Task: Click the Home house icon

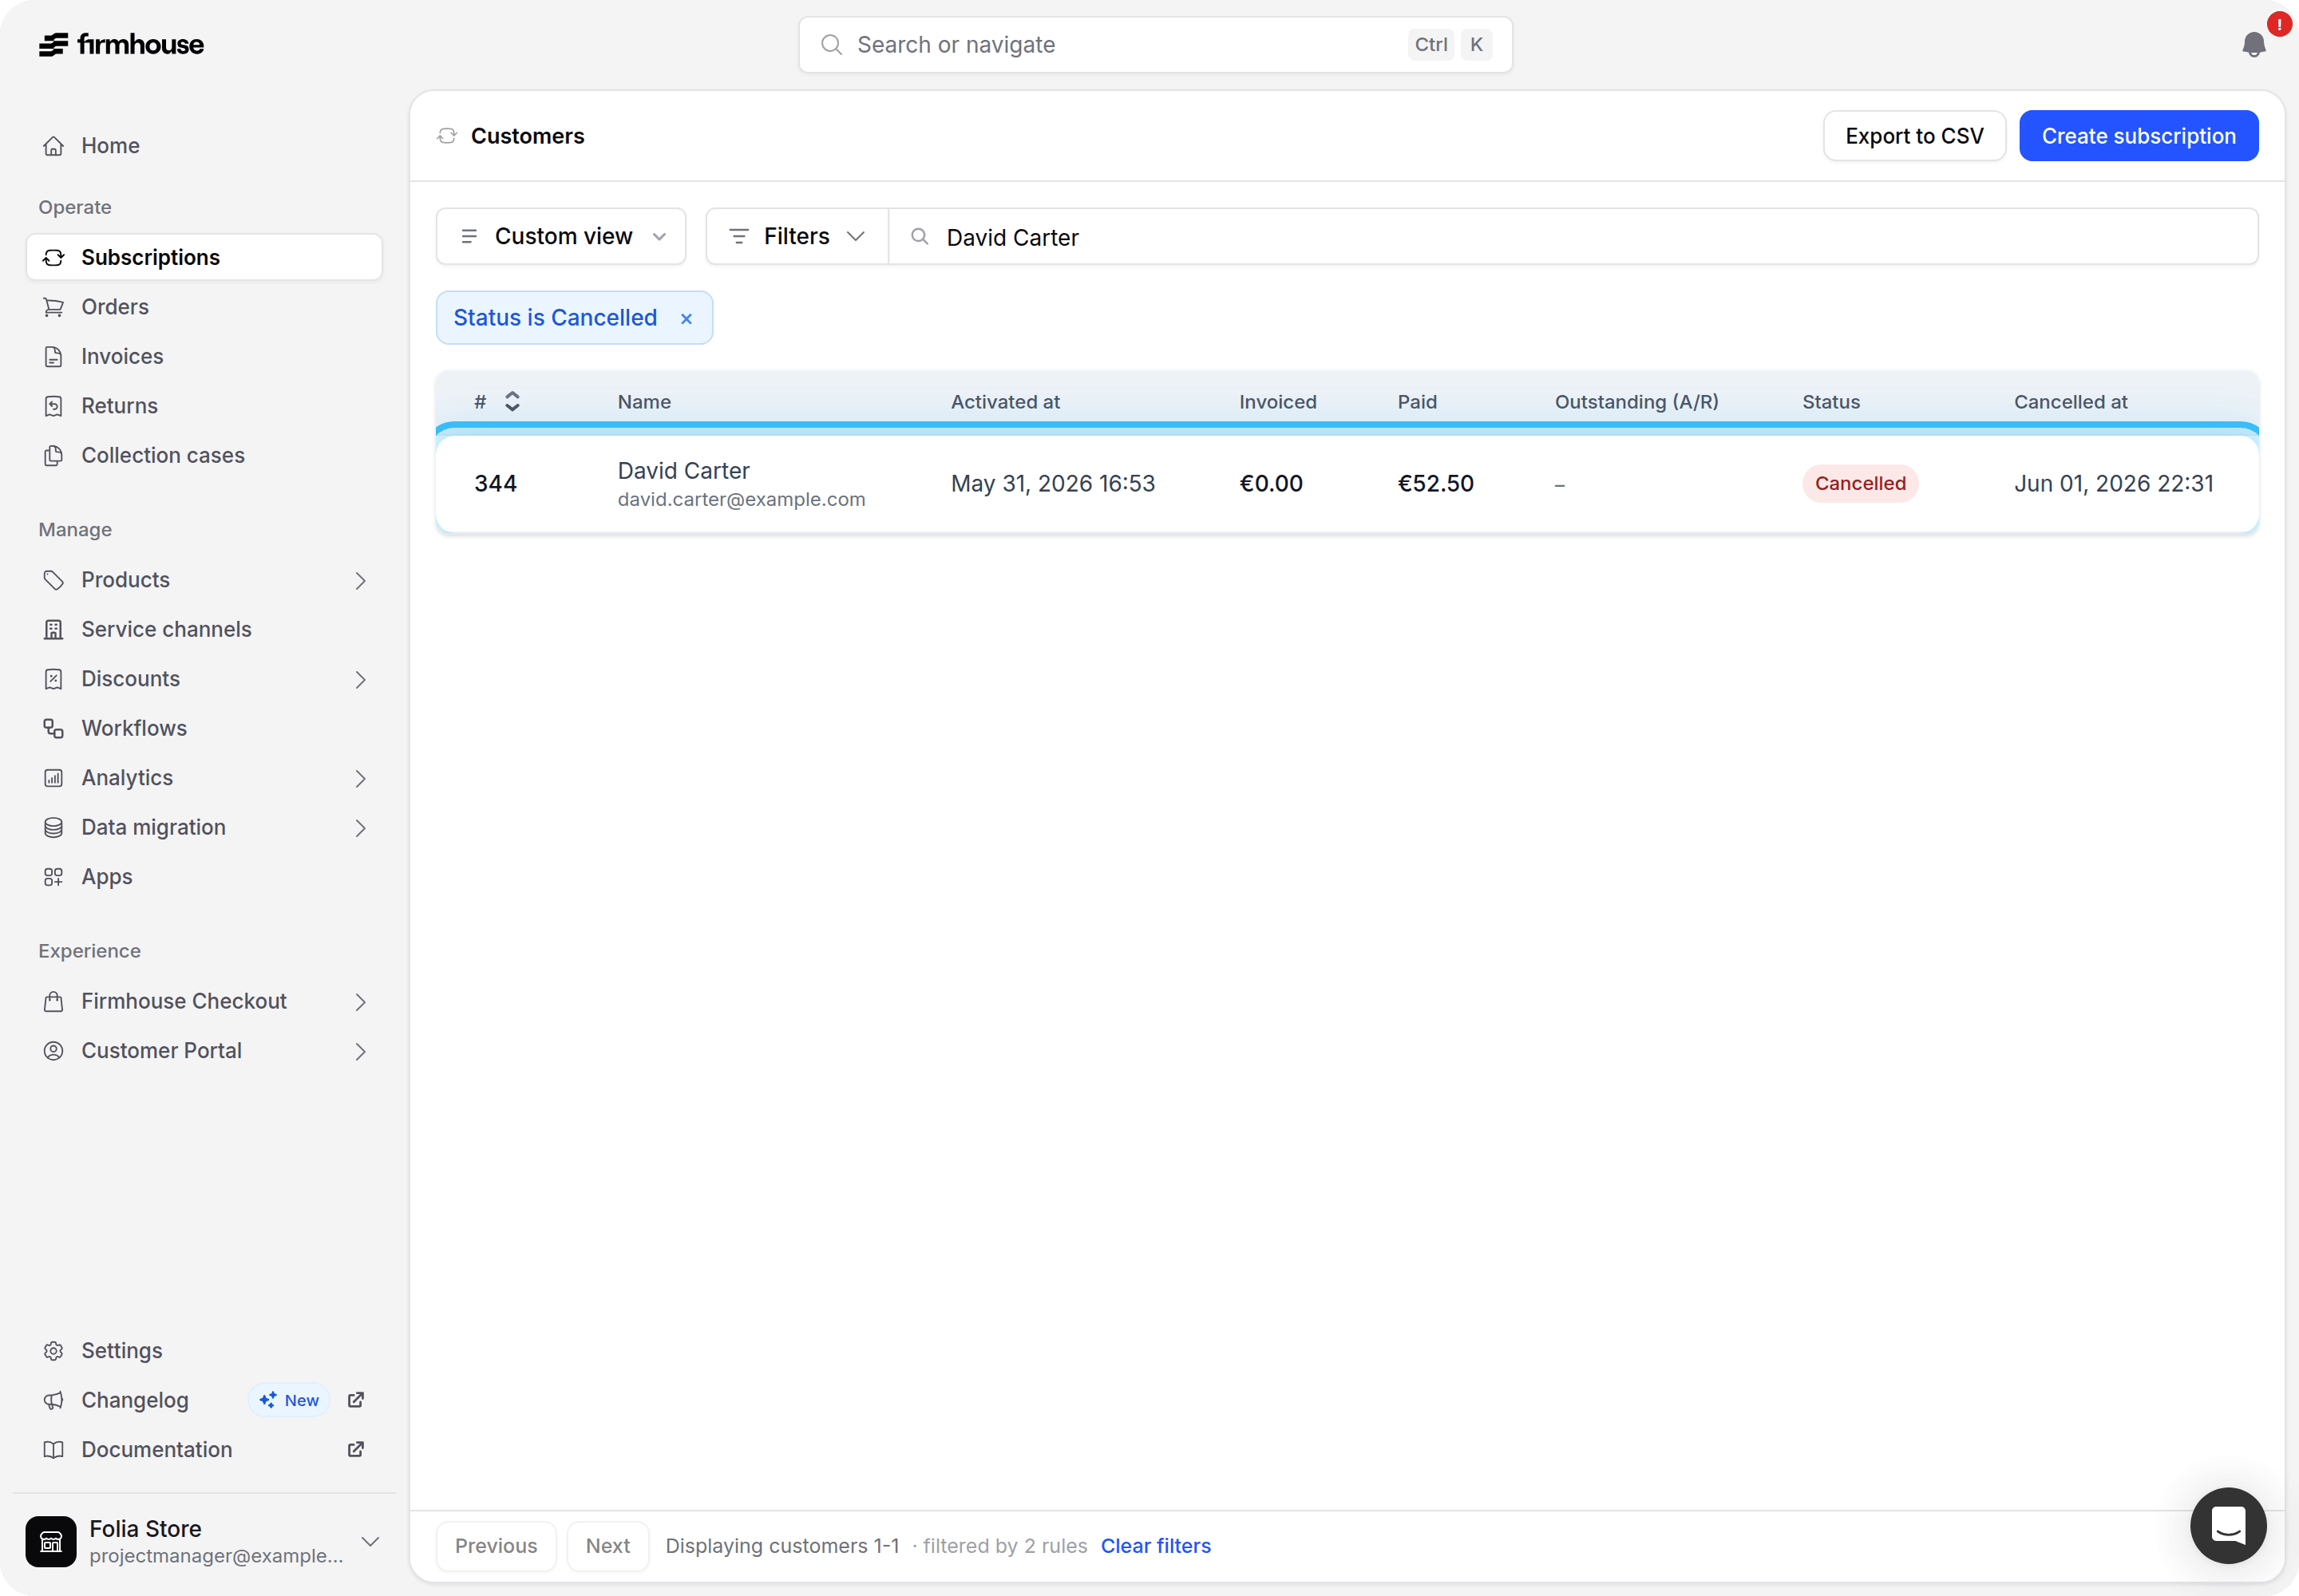Action: pos(54,146)
